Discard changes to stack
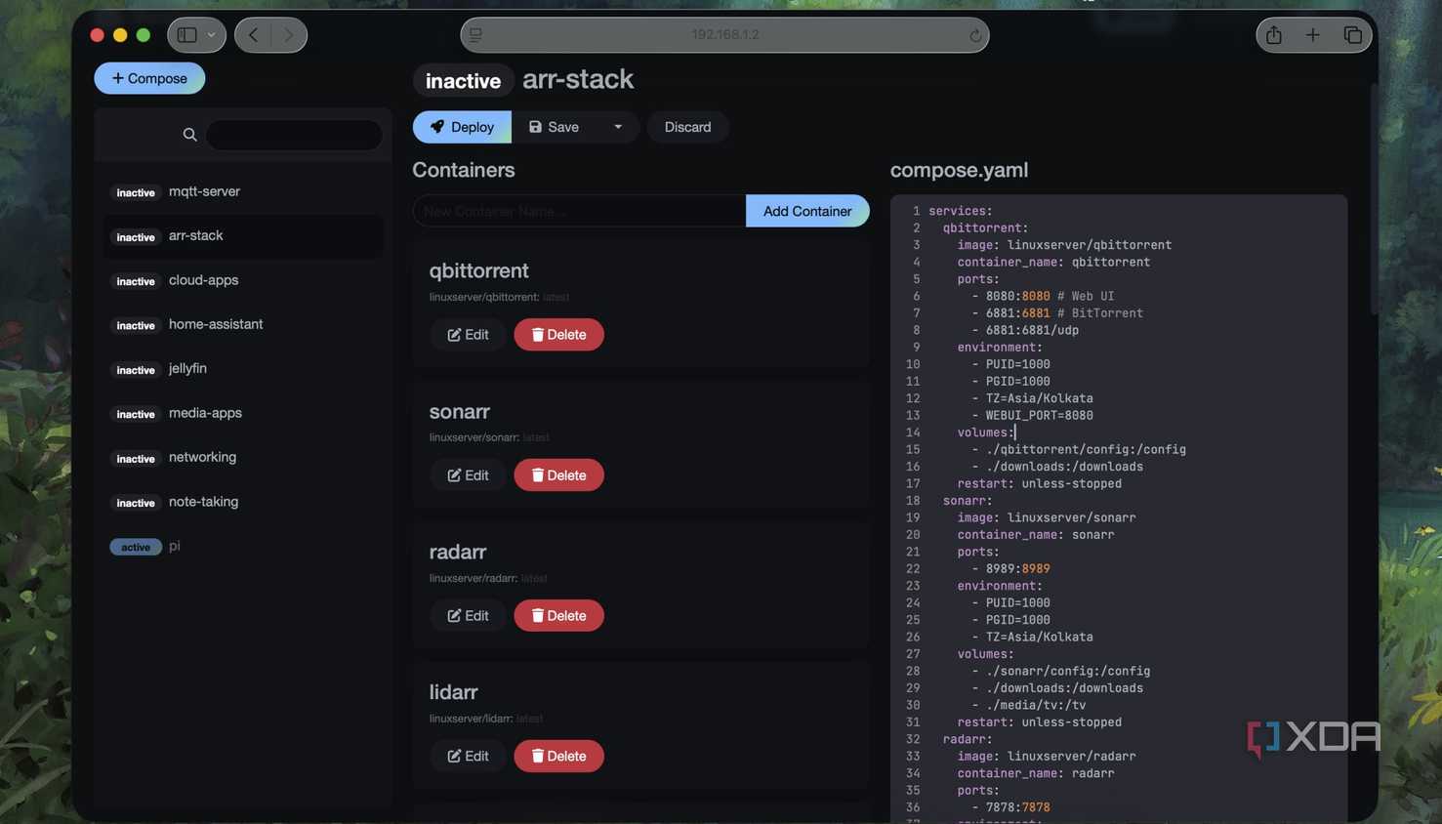 (687, 127)
